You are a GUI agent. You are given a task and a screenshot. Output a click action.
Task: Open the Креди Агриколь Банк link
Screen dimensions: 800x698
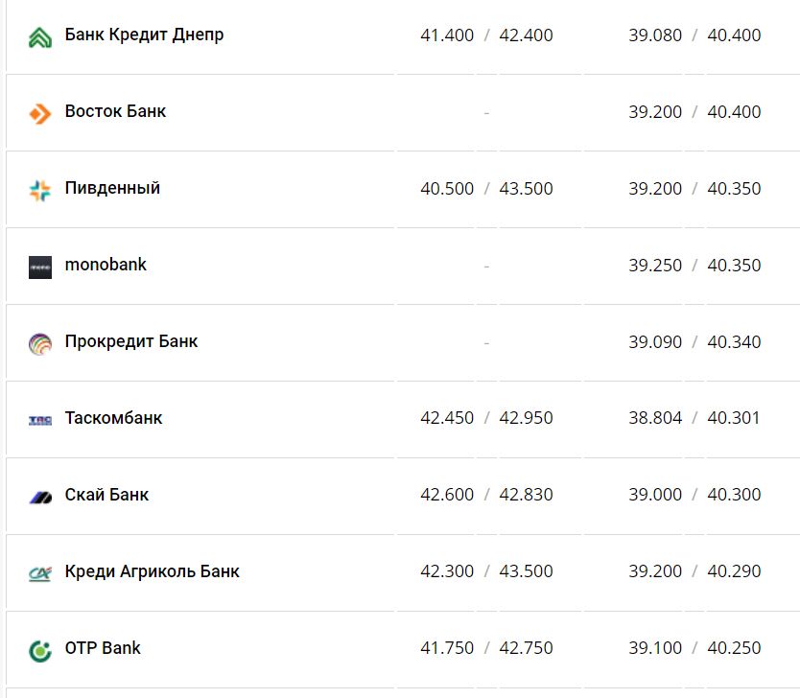tap(152, 571)
